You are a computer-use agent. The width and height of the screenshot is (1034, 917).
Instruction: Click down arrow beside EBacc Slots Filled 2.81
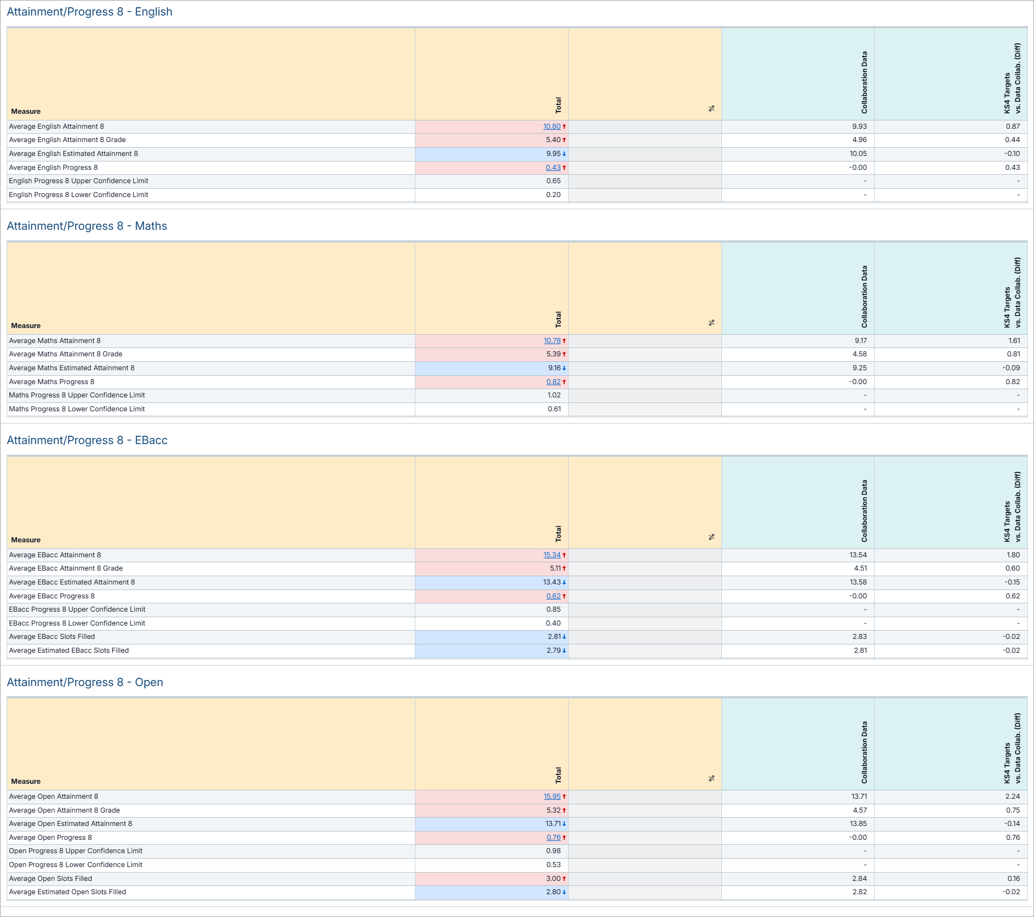(x=564, y=637)
